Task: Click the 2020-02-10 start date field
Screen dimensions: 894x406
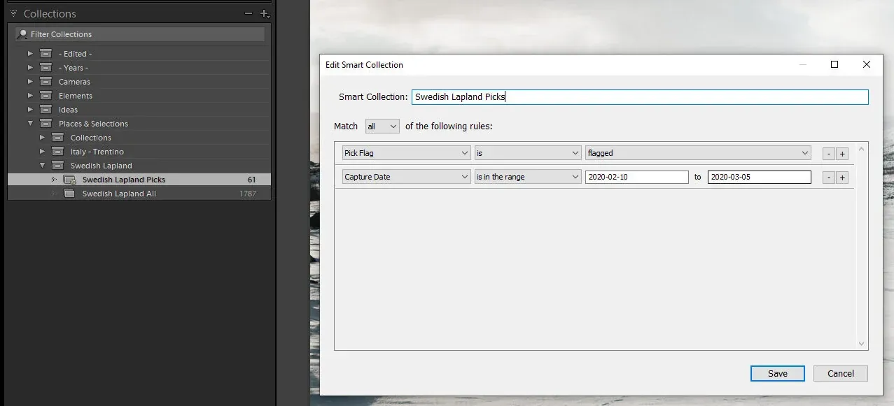Action: (636, 177)
